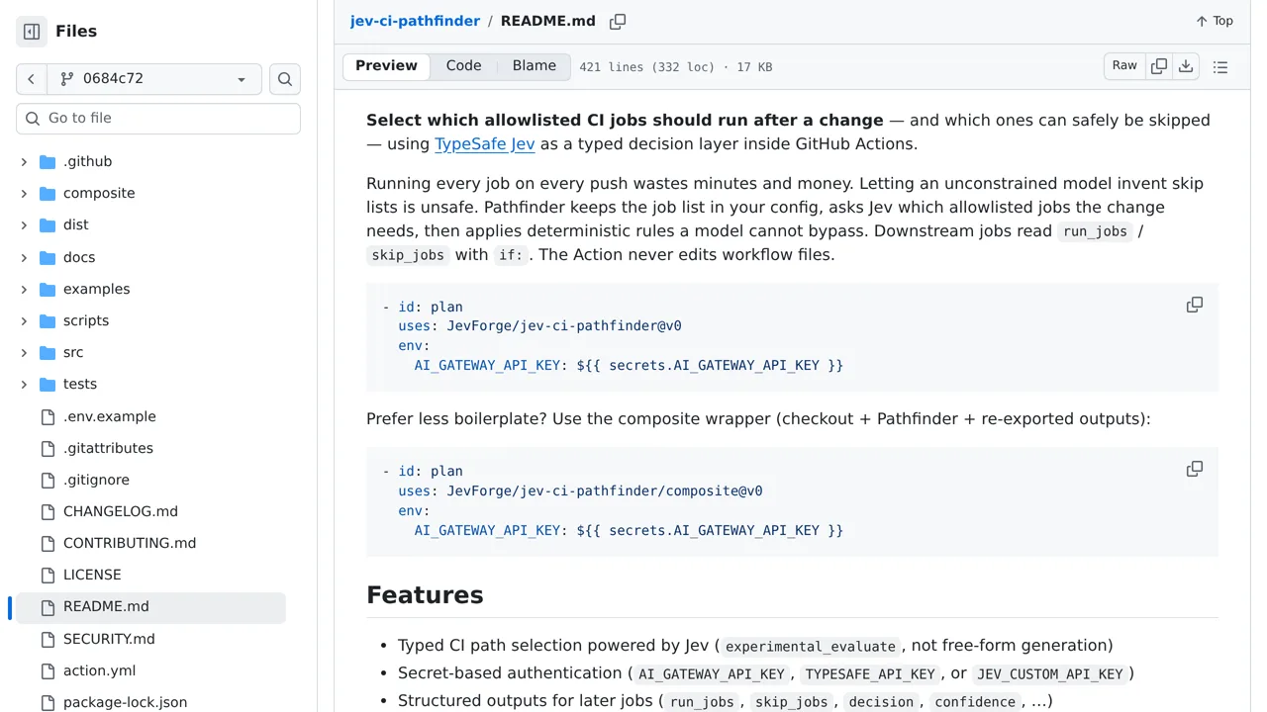Expand the docs folder chevron
Screen dimensions: 1267x712
[24, 258]
